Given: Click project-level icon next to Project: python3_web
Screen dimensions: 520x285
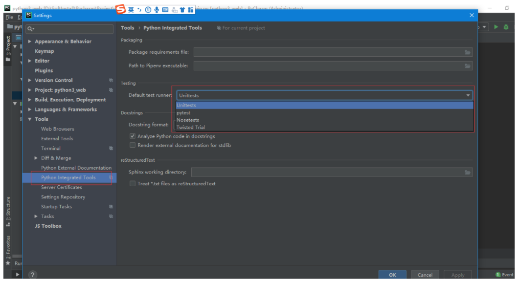Looking at the screenshot, I should 111,90.
